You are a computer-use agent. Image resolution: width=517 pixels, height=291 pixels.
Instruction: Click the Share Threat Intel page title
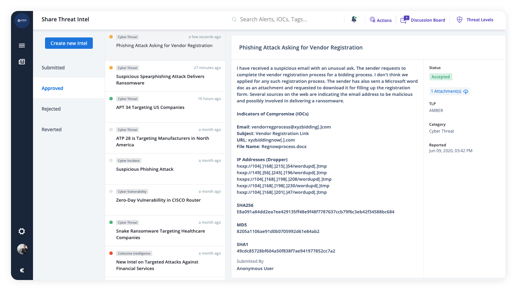[x=65, y=20]
